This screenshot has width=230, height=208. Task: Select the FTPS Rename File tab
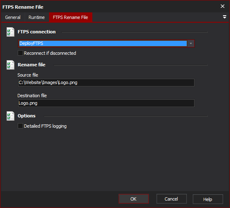tap(70, 17)
